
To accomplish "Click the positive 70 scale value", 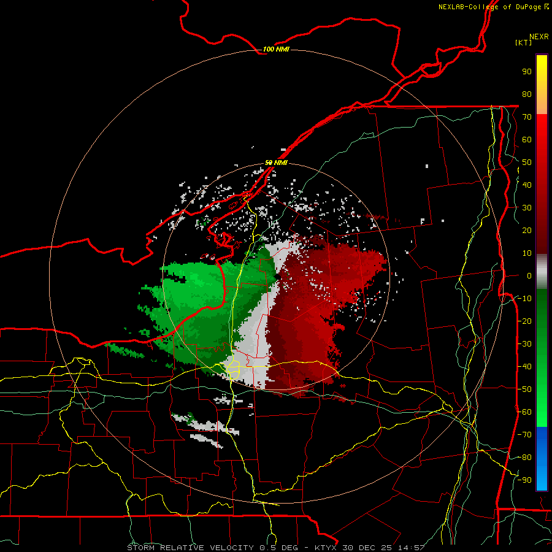I will pos(527,117).
